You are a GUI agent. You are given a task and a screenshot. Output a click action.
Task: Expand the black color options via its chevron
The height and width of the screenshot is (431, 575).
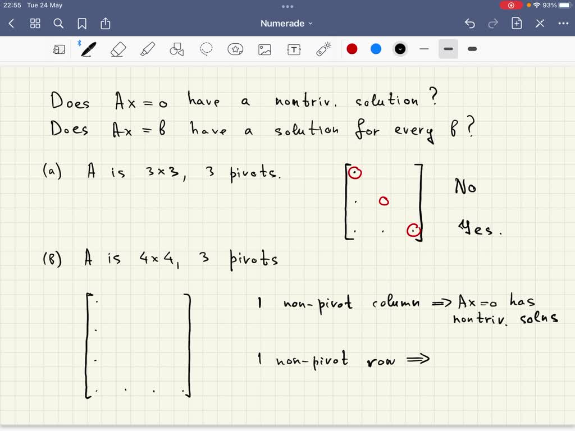point(400,49)
